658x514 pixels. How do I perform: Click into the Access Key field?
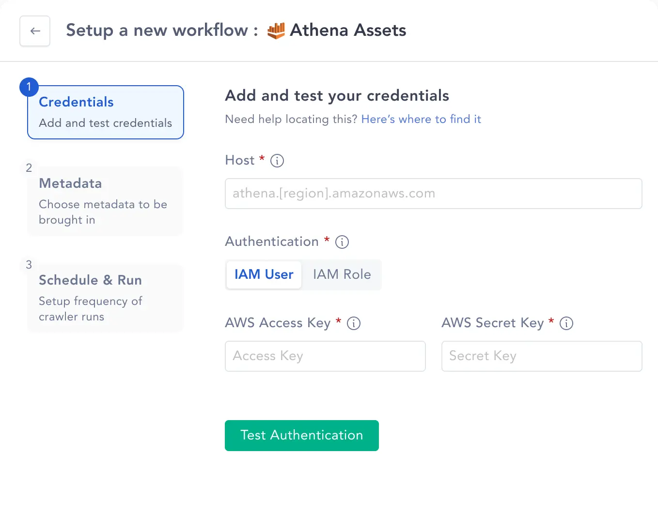(325, 356)
